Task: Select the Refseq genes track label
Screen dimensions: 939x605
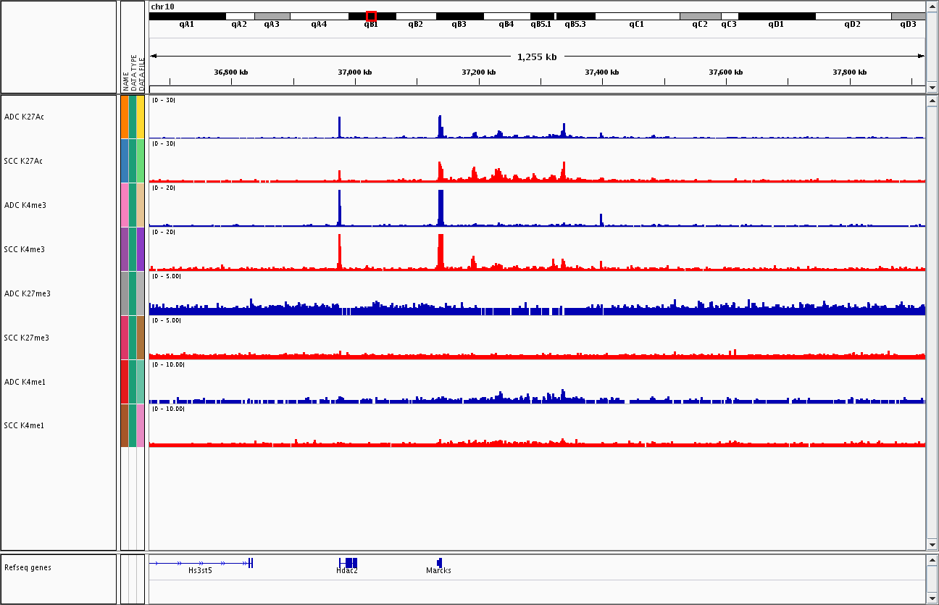Action: (28, 567)
